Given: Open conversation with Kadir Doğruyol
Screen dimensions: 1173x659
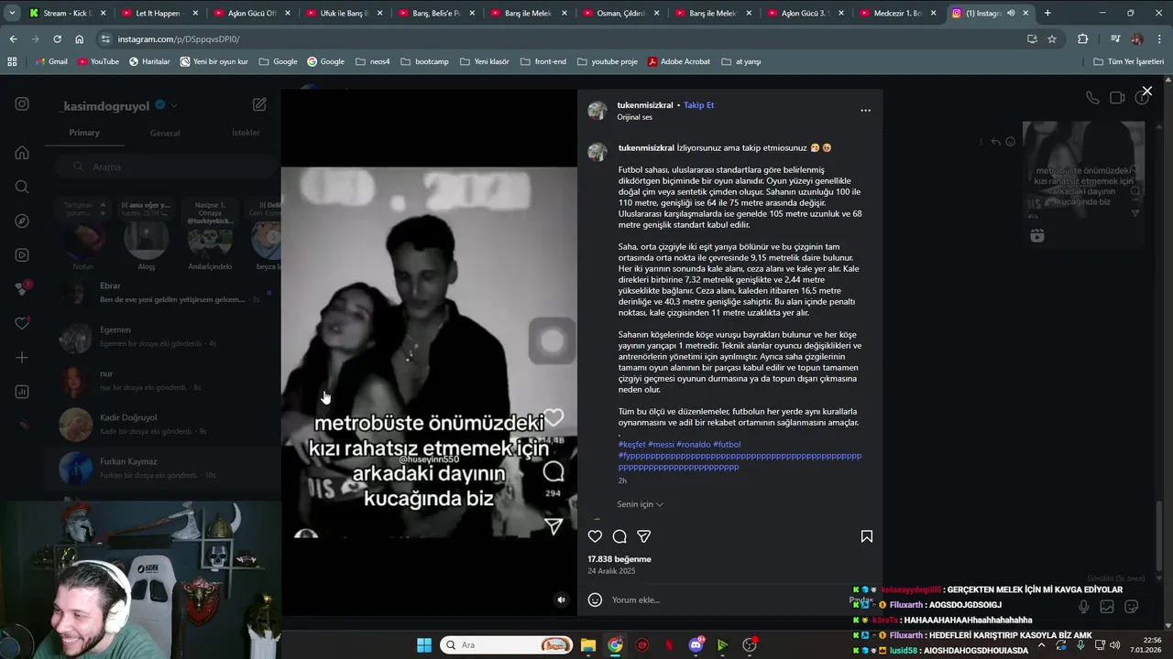Looking at the screenshot, I should (x=165, y=425).
